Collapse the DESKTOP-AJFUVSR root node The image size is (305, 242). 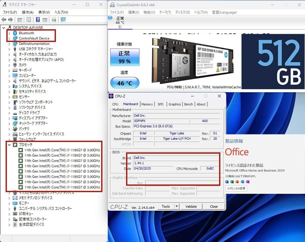(4, 27)
